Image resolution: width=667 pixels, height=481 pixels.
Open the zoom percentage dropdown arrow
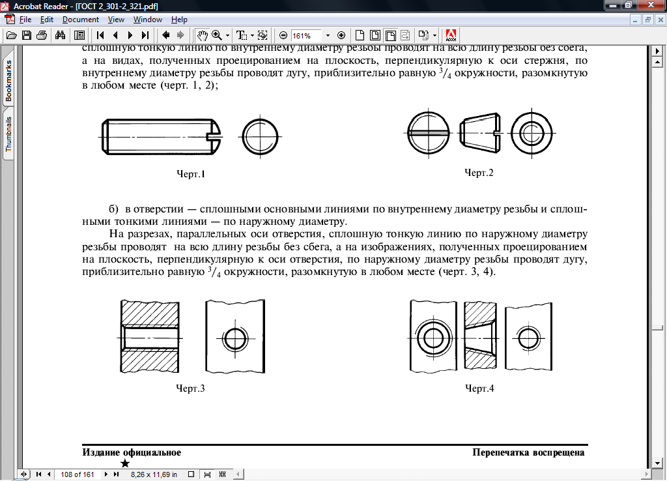328,36
